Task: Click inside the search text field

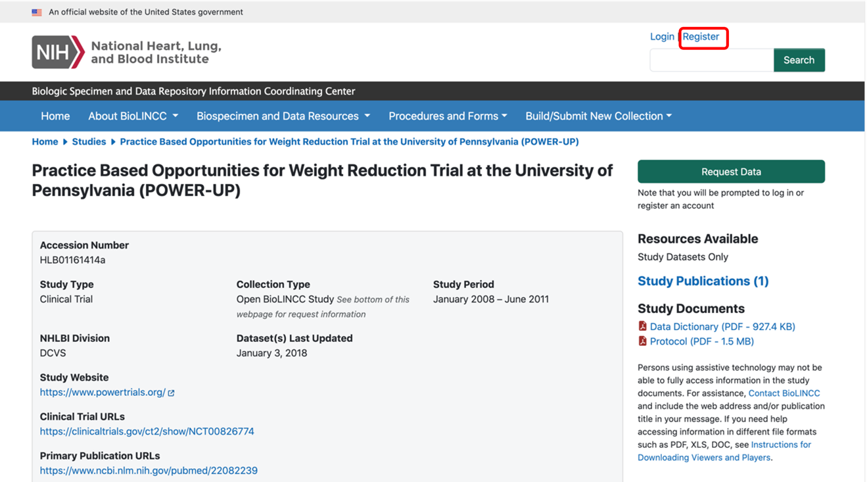Action: (711, 60)
